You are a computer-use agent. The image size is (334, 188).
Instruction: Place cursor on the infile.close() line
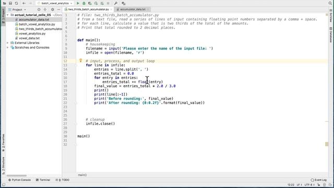tap(100, 124)
